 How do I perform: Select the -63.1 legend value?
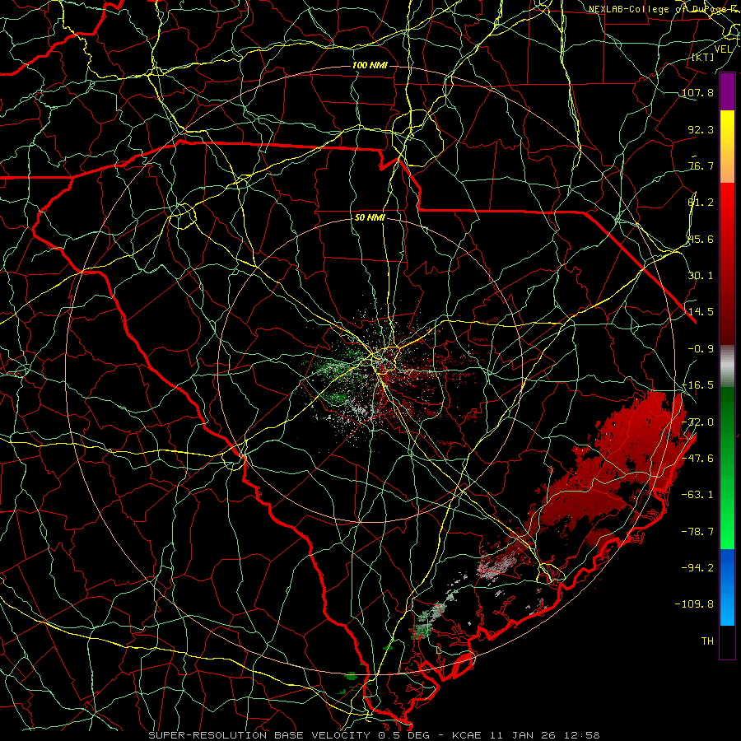[697, 495]
